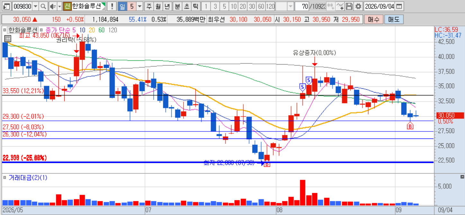This screenshot has height=215, width=465.
Task: Switch to 월 monthly chart period
Action: click(x=158, y=6)
